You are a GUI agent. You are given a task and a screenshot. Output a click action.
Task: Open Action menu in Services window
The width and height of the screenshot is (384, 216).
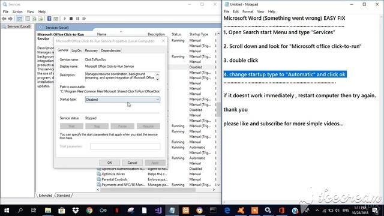point(17,12)
